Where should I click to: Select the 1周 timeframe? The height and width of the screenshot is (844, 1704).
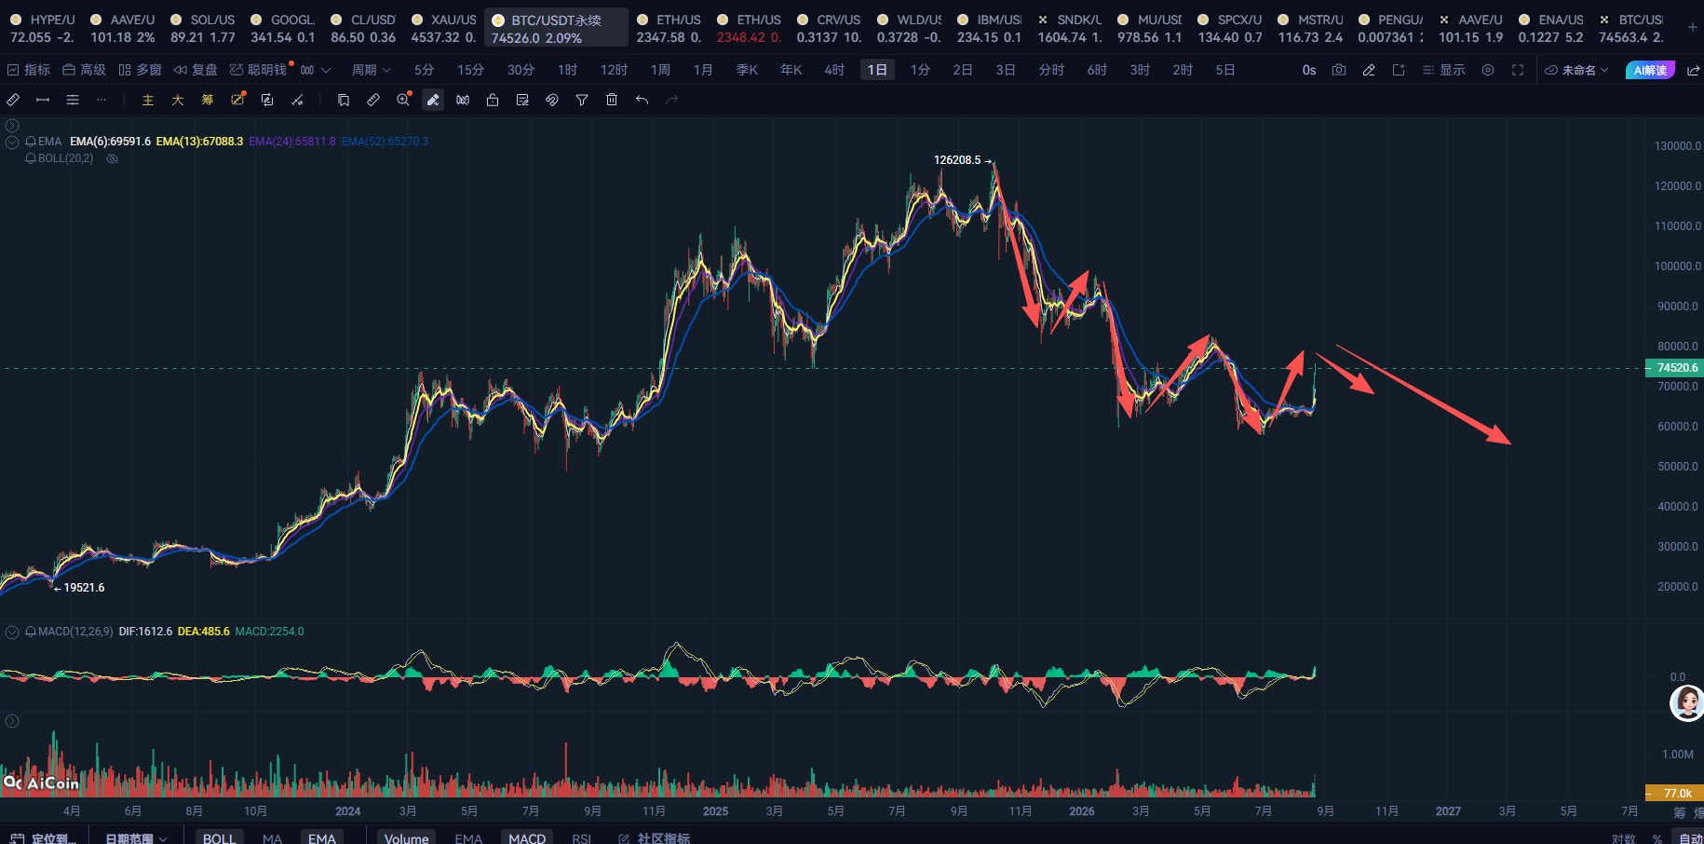[x=660, y=70]
